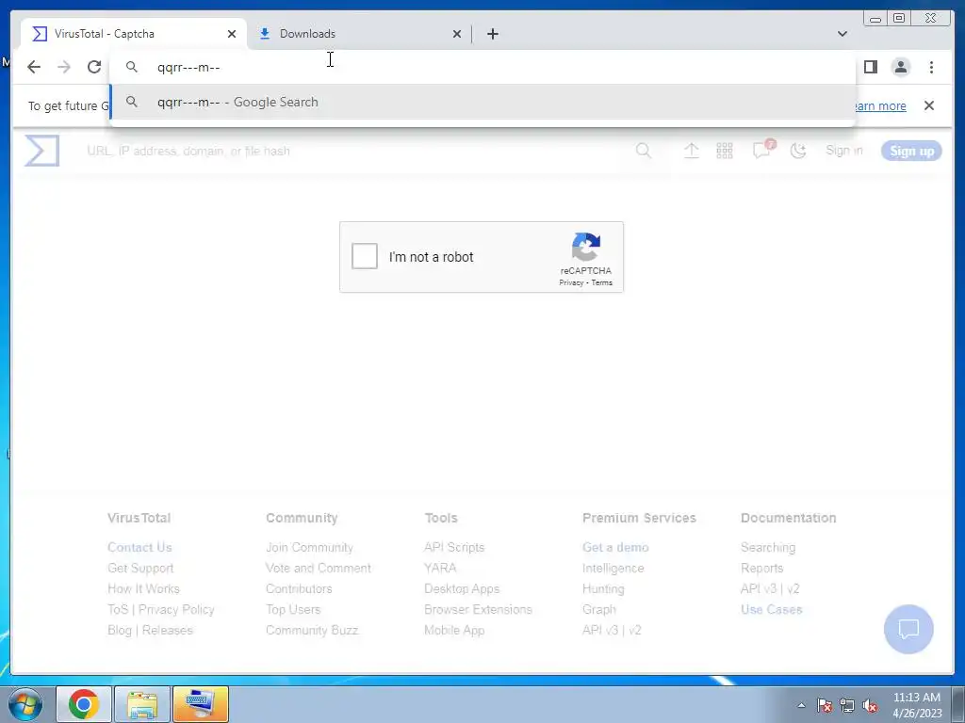The image size is (965, 723).
Task: Go back with the browser back arrow
Action: coord(34,67)
